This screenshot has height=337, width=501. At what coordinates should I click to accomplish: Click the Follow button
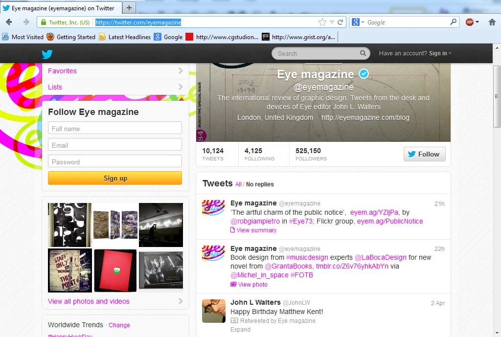[424, 154]
